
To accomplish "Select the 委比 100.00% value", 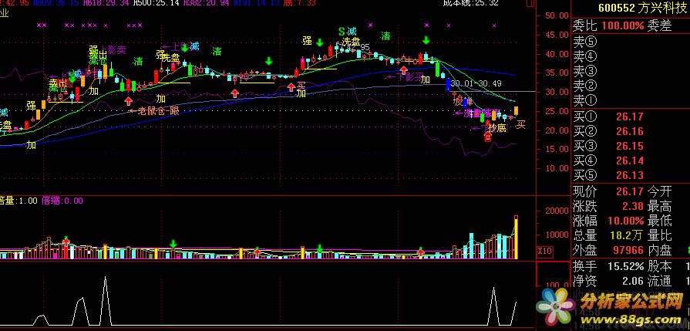I will pos(622,26).
